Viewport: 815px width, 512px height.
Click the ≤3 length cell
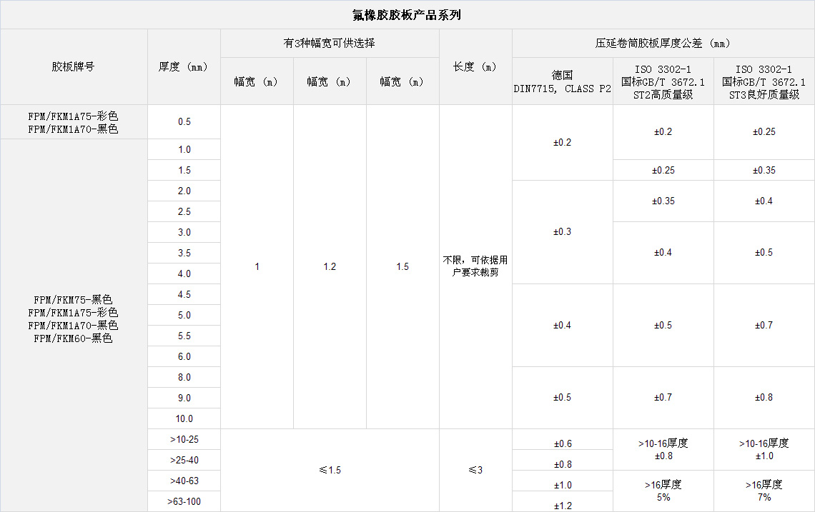[x=475, y=470]
